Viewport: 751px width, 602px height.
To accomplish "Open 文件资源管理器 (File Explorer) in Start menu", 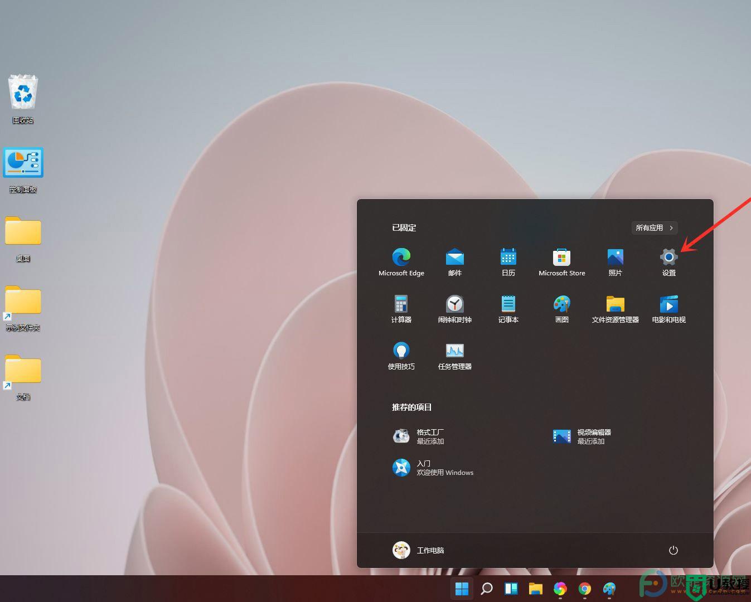I will point(615,304).
